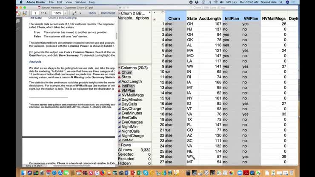The image size is (315, 177).
Task: Select EveCalls in the columns list
Action: [x=129, y=118]
